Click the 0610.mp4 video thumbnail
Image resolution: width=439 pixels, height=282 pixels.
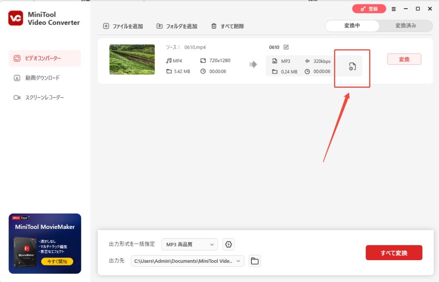(x=132, y=59)
